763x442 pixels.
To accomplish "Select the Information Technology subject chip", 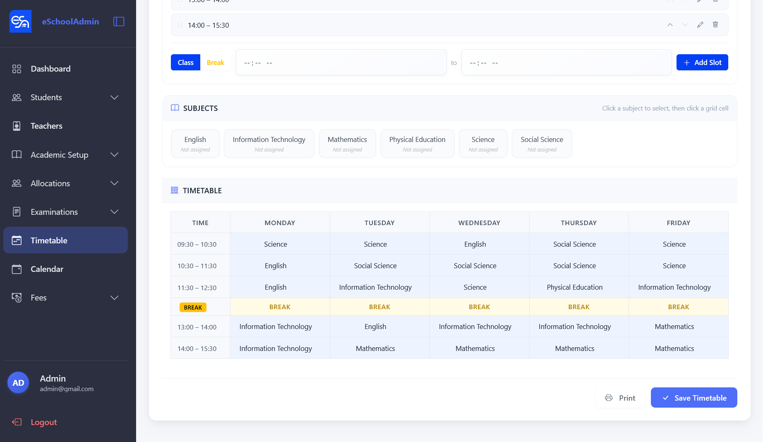I will click(x=269, y=144).
